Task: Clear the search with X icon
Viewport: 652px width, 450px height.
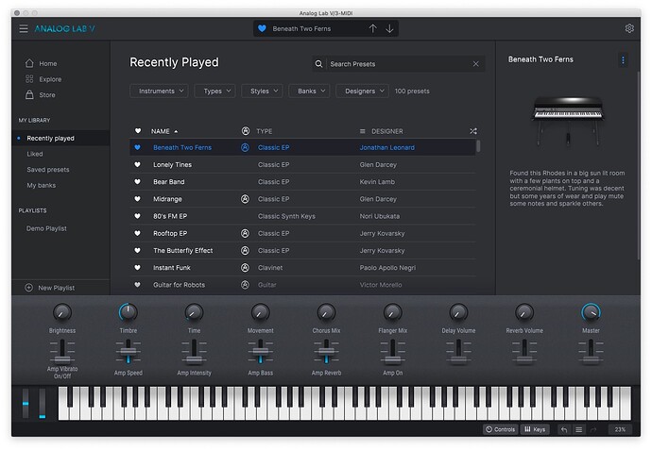Action: coord(475,64)
